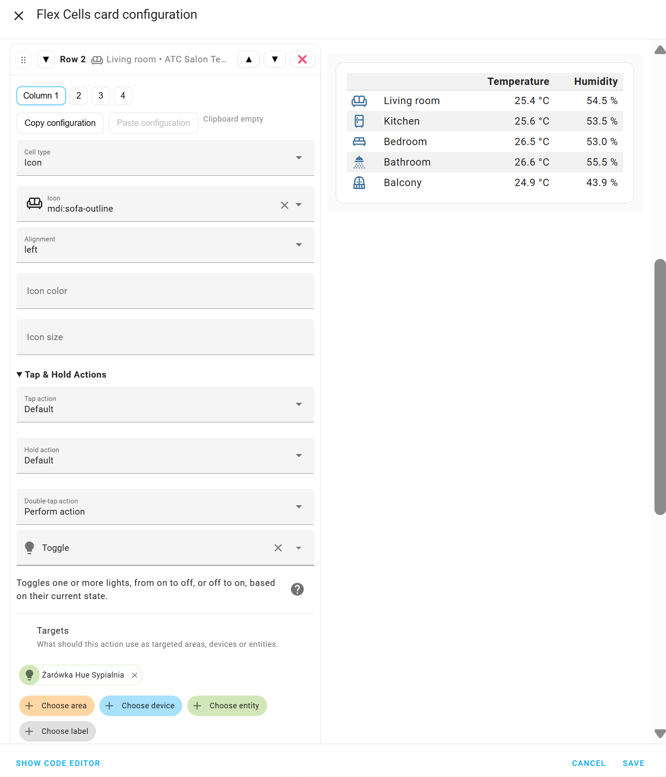The height and width of the screenshot is (777, 666).
Task: Click the Icon color input field
Action: (x=165, y=291)
